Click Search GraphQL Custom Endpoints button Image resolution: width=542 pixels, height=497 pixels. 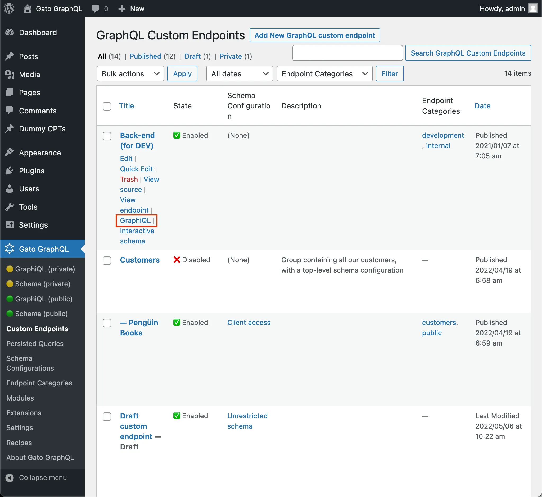click(x=468, y=53)
